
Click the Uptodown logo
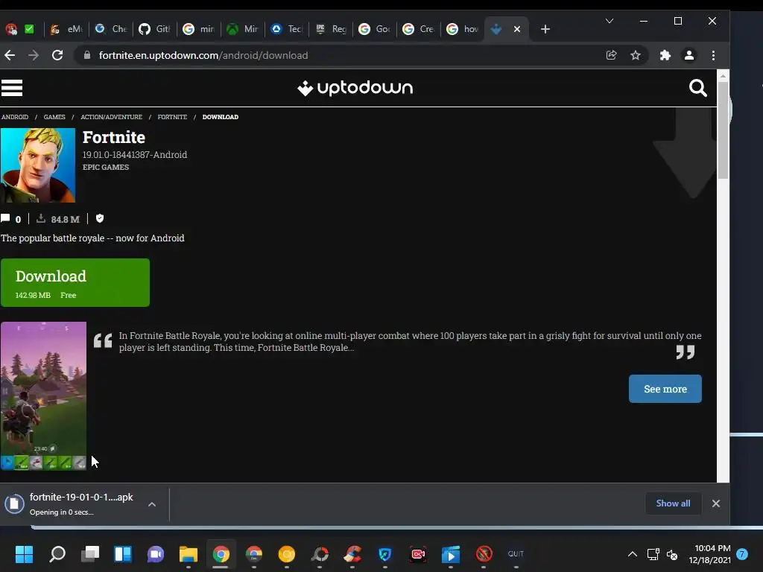tap(355, 88)
